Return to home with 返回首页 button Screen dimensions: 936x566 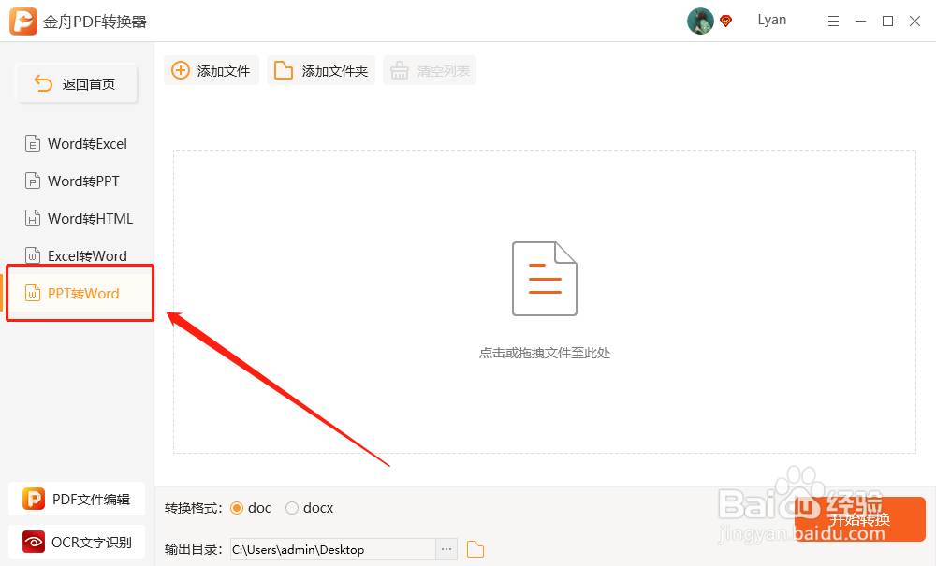(x=77, y=84)
